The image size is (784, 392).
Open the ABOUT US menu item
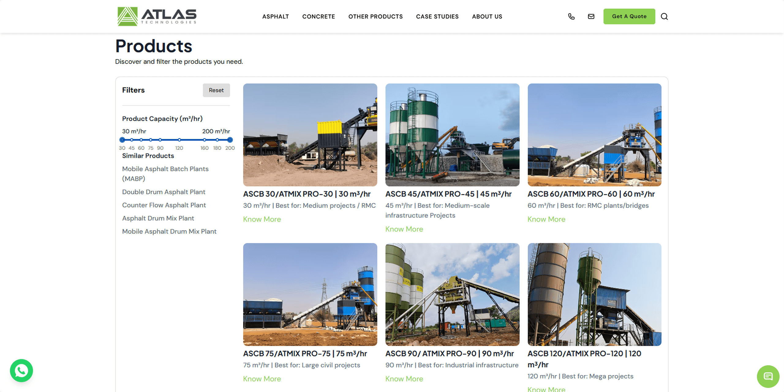point(487,17)
